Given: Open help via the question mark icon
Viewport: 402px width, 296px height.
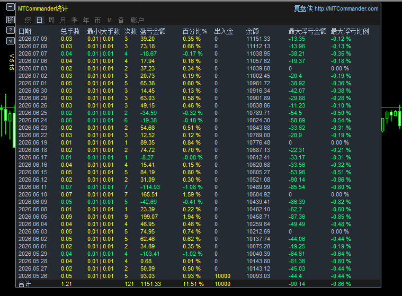Looking at the screenshot, I should [x=10, y=30].
